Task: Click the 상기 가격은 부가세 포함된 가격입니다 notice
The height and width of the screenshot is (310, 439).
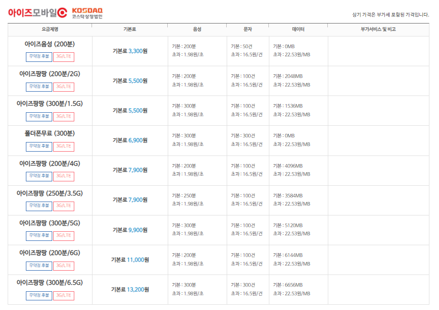Action: click(x=391, y=14)
